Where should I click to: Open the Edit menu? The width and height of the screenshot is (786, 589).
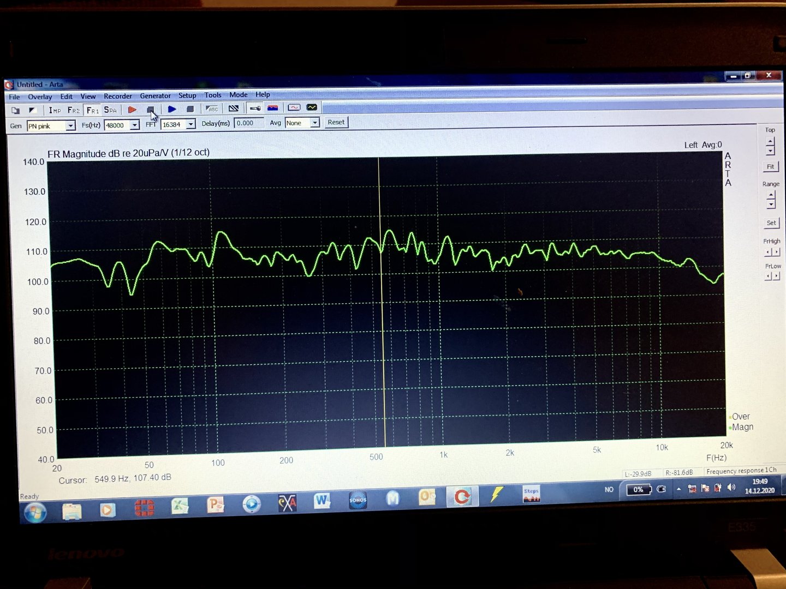click(x=67, y=97)
